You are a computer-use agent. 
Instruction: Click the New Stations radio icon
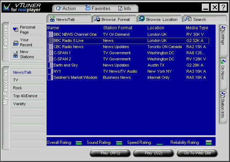pyautogui.click(x=16, y=55)
